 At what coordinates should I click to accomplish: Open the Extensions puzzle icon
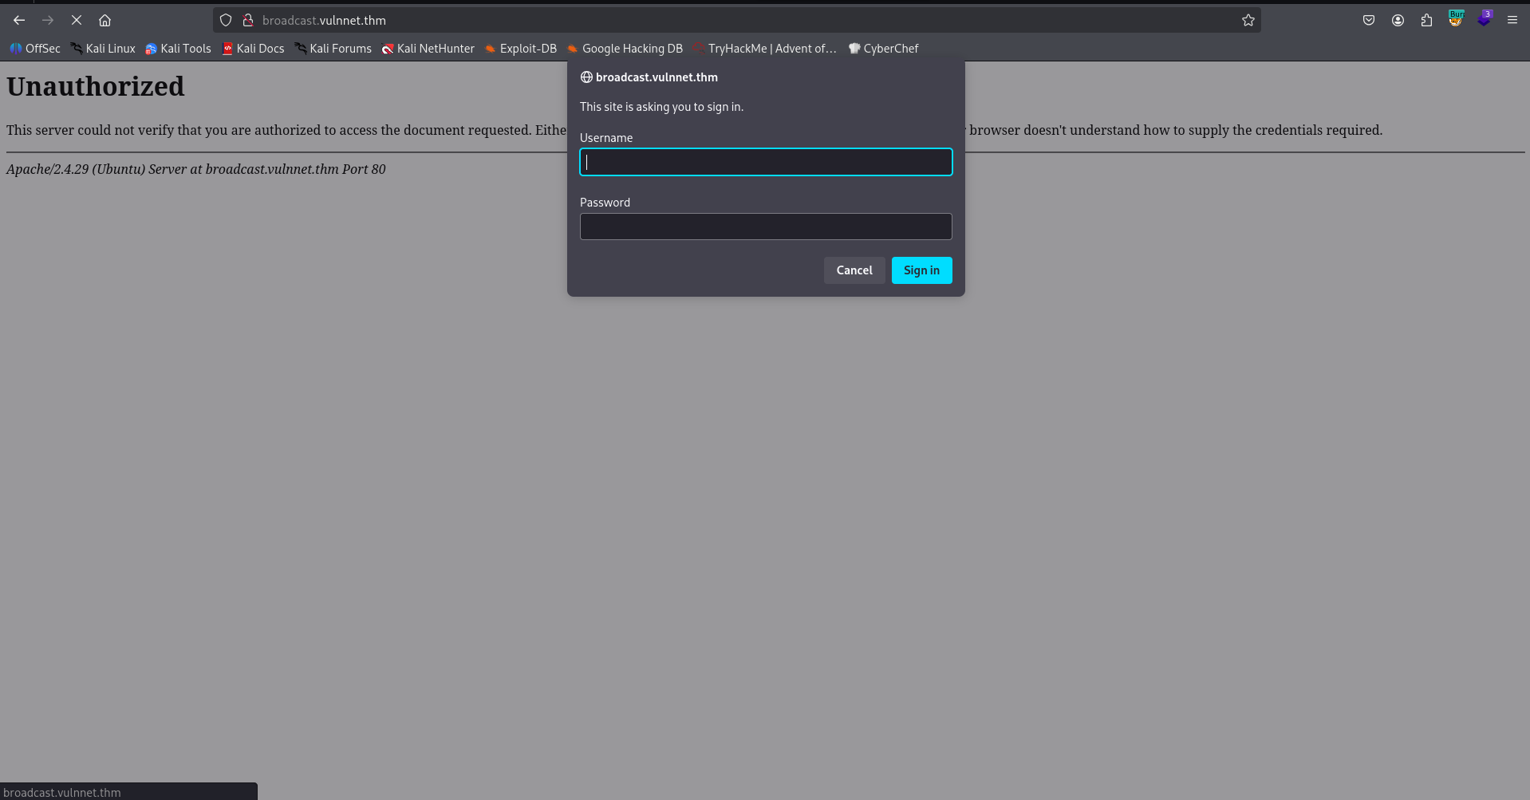pos(1426,21)
